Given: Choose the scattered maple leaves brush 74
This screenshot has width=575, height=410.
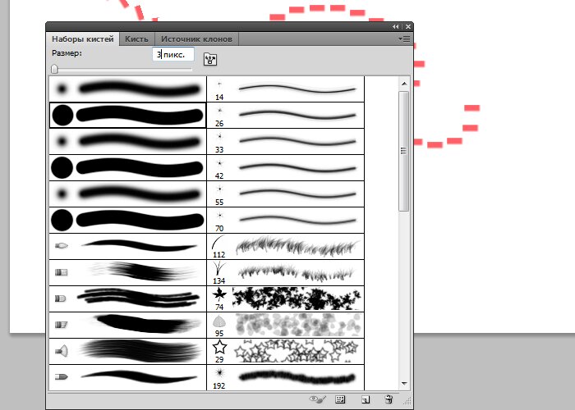Looking at the screenshot, I should 286,298.
